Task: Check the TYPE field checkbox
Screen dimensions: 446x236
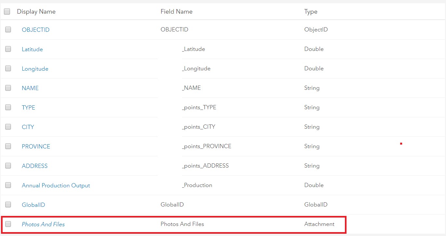Action: coord(8,107)
